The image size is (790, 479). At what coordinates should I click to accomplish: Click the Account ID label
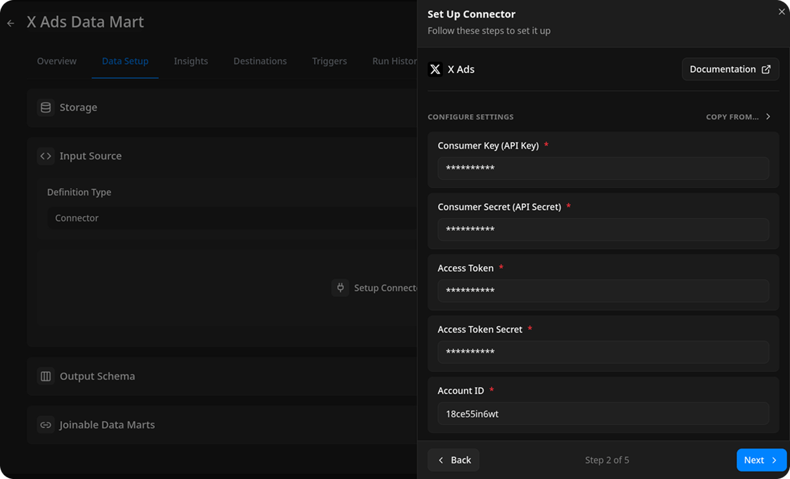[461, 390]
